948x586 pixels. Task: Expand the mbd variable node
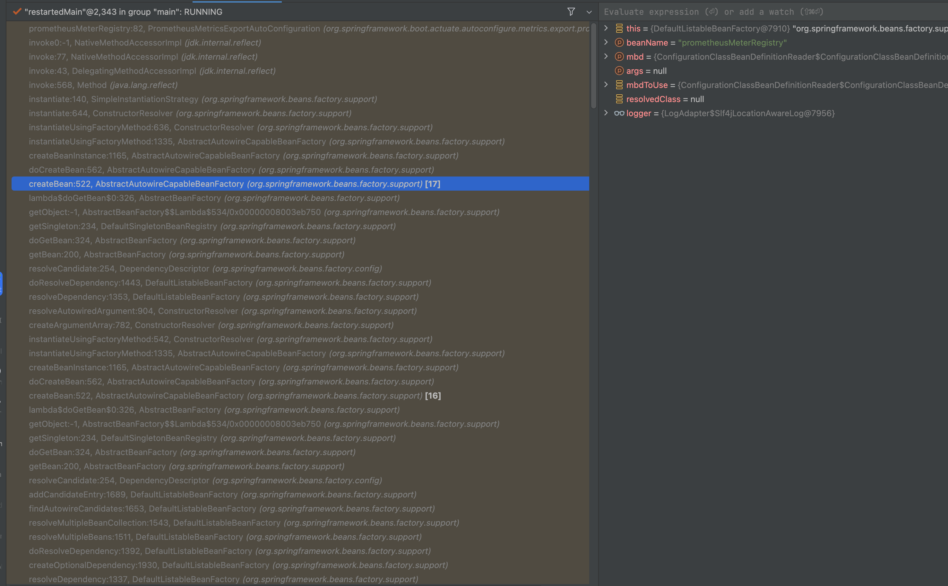(606, 56)
